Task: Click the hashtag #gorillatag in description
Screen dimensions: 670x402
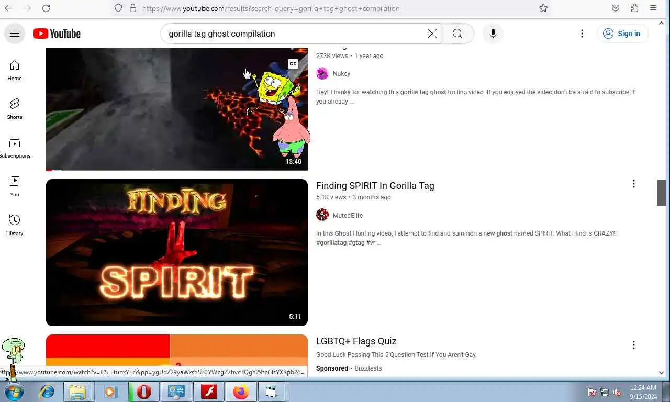Action: click(331, 243)
